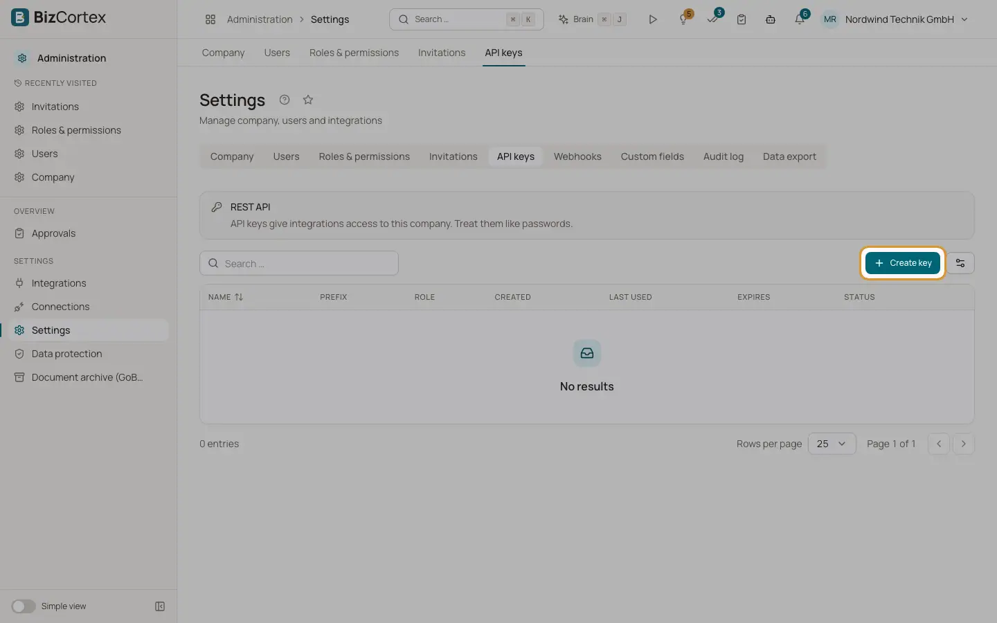Open the apps grid icon beside Administration breadcrumb
The height and width of the screenshot is (623, 997).
[210, 19]
